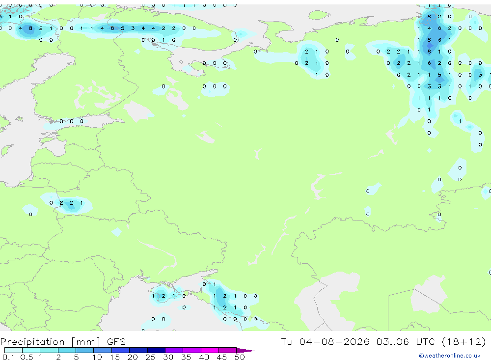Click the 40–45 mm legend color swatch
The image size is (491, 360).
tap(210, 350)
